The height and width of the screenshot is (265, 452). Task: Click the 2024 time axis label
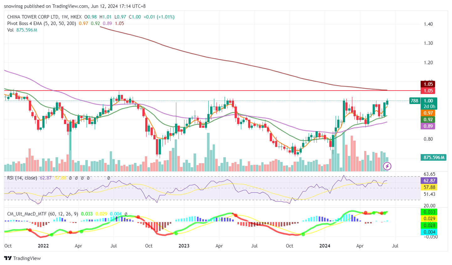[x=325, y=246]
